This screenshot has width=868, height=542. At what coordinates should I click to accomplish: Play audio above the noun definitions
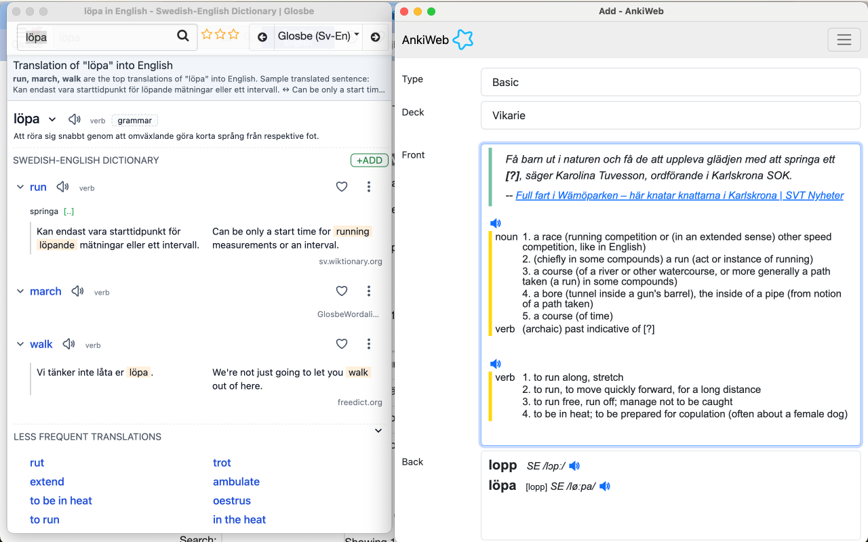tap(496, 224)
